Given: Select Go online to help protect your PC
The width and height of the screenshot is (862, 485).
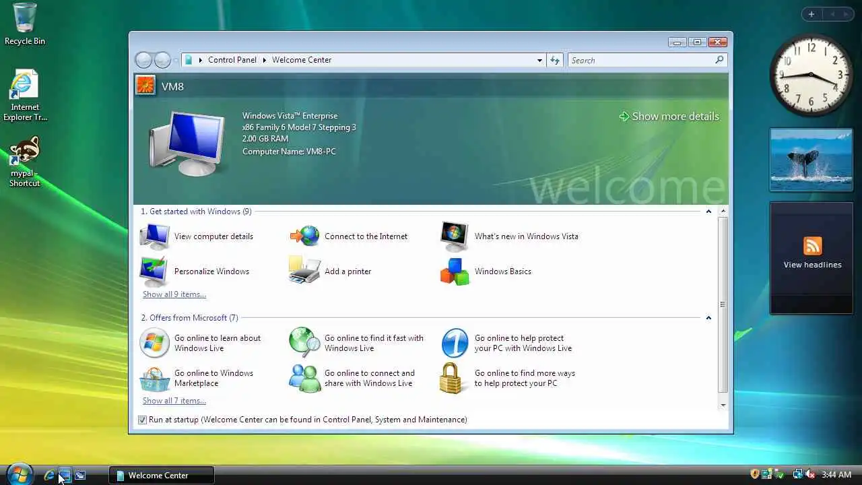Looking at the screenshot, I should (506, 343).
